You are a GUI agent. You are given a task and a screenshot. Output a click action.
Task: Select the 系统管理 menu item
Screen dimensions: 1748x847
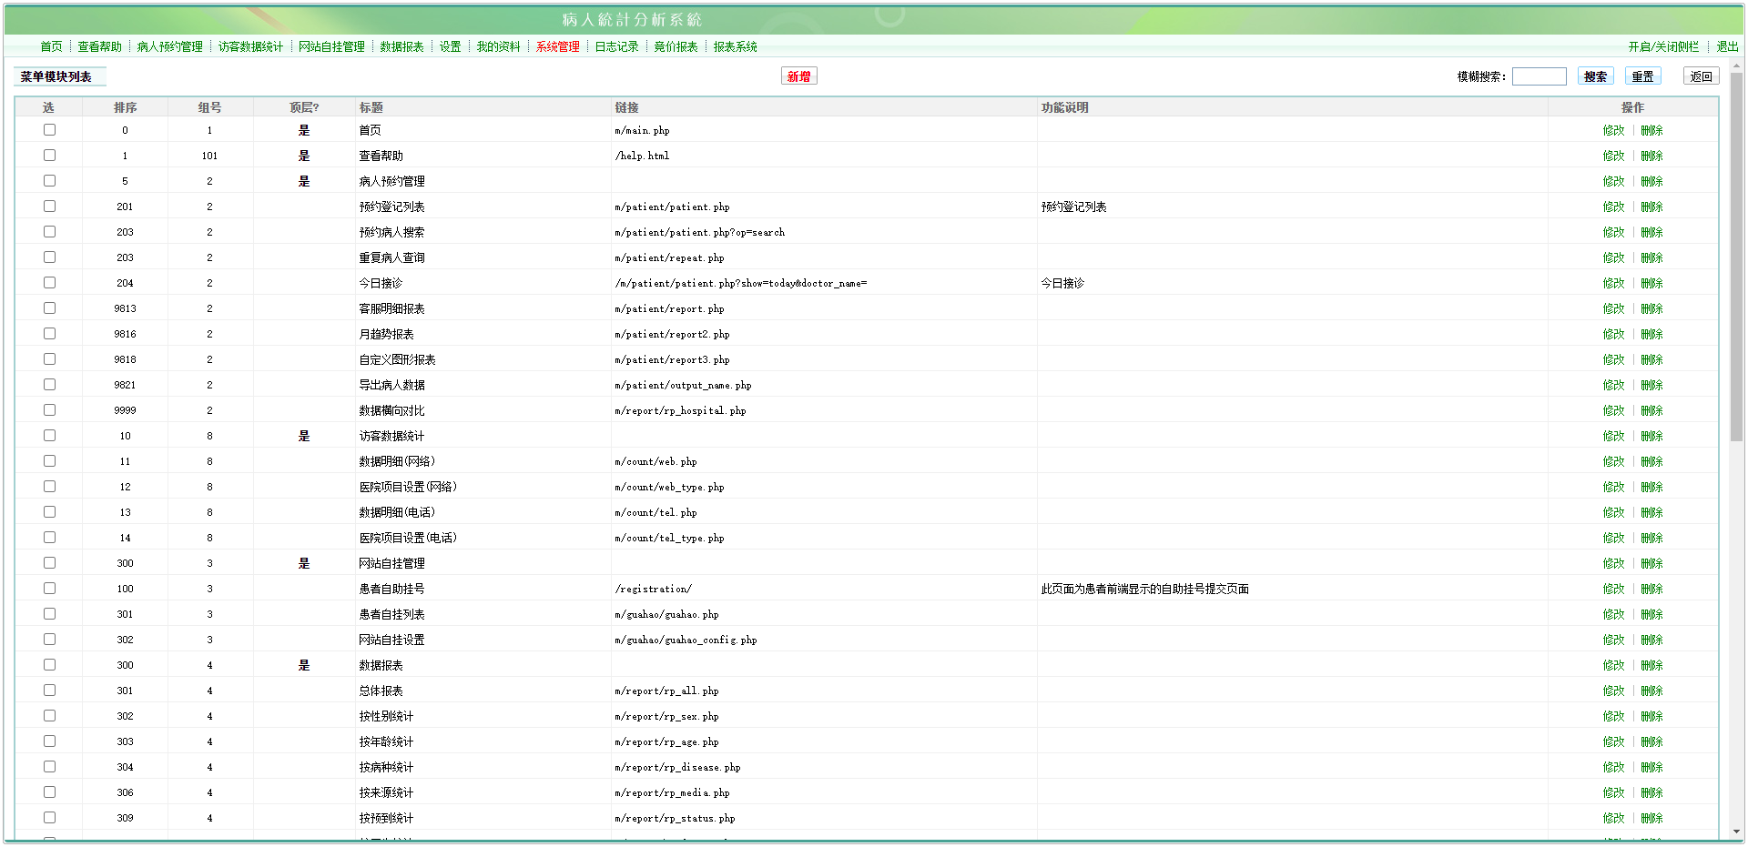[x=557, y=46]
